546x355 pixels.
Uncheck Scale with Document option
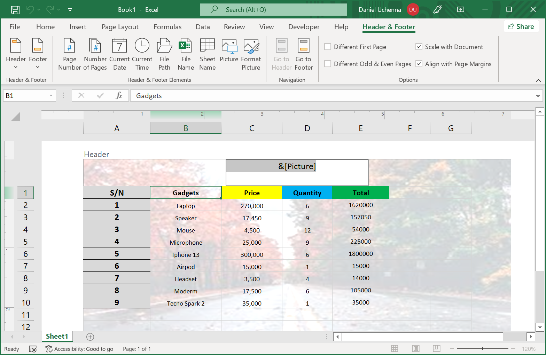point(419,47)
